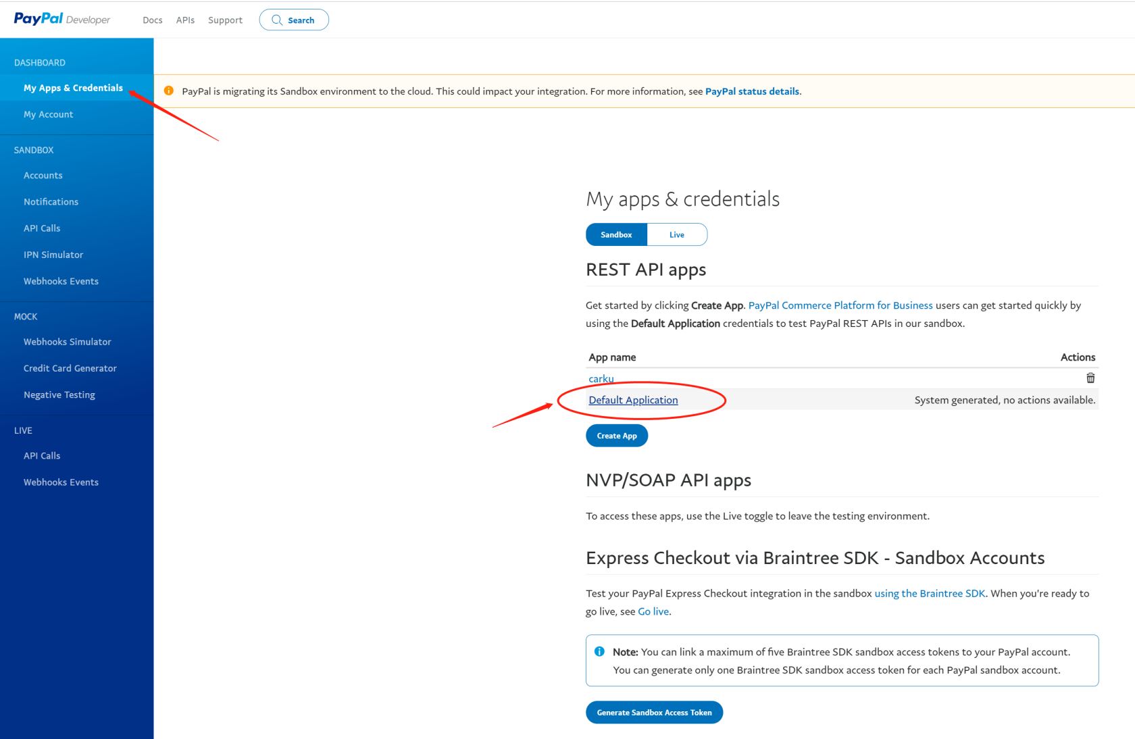Open PayPal Commerce Platform for Business link
This screenshot has height=739, width=1135.
(840, 305)
